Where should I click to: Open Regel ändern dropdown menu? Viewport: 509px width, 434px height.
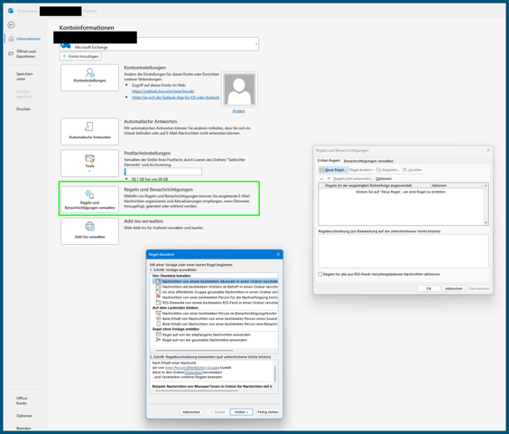pos(361,170)
